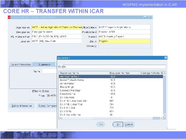Screen dimensions: 186x139
Task: Select Dr. Anil Kumar row
Action: pyautogui.click(x=111, y=108)
